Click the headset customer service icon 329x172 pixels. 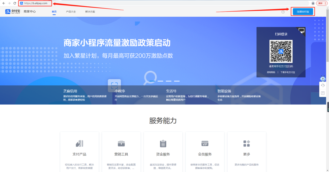323,85
